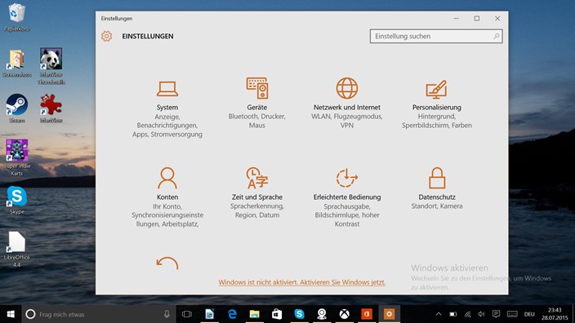Click the Einstellungen gear icon in header
Viewport: 575px width, 323px height.
coord(107,36)
